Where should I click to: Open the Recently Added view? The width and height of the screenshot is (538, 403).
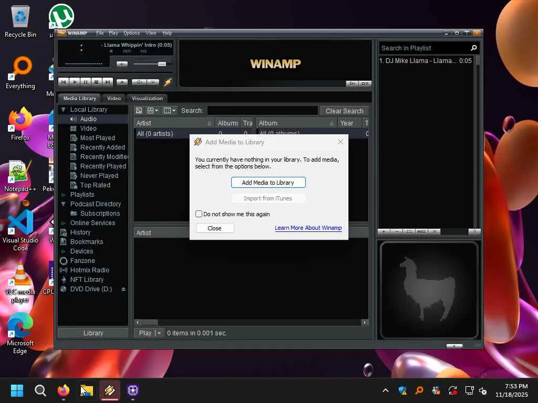(102, 147)
